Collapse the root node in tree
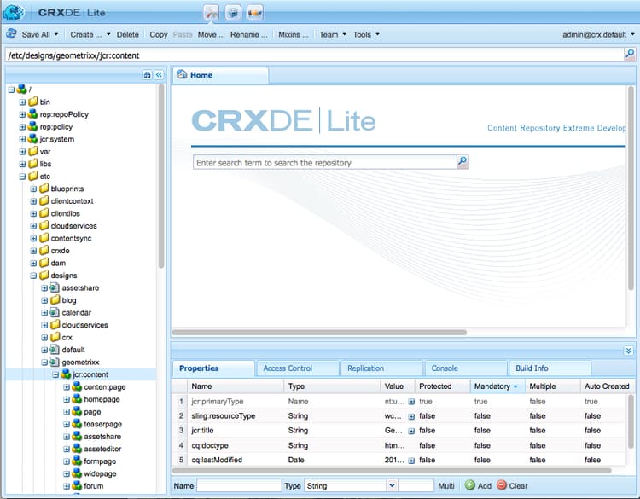This screenshot has height=499, width=640. pos(11,90)
